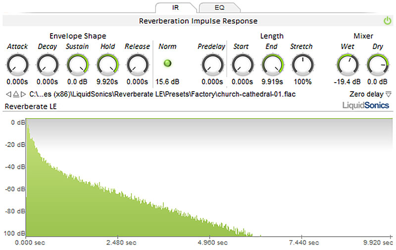Click the Hold knob
Screen dimensions: 396x250
(107, 65)
